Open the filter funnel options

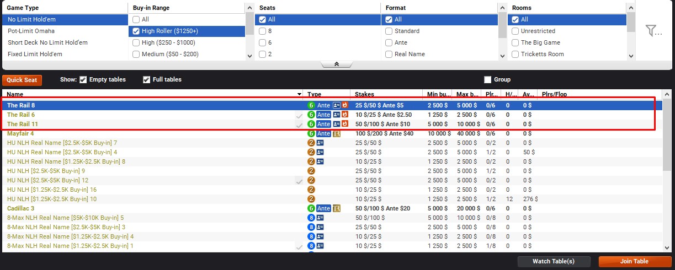pyautogui.click(x=653, y=31)
